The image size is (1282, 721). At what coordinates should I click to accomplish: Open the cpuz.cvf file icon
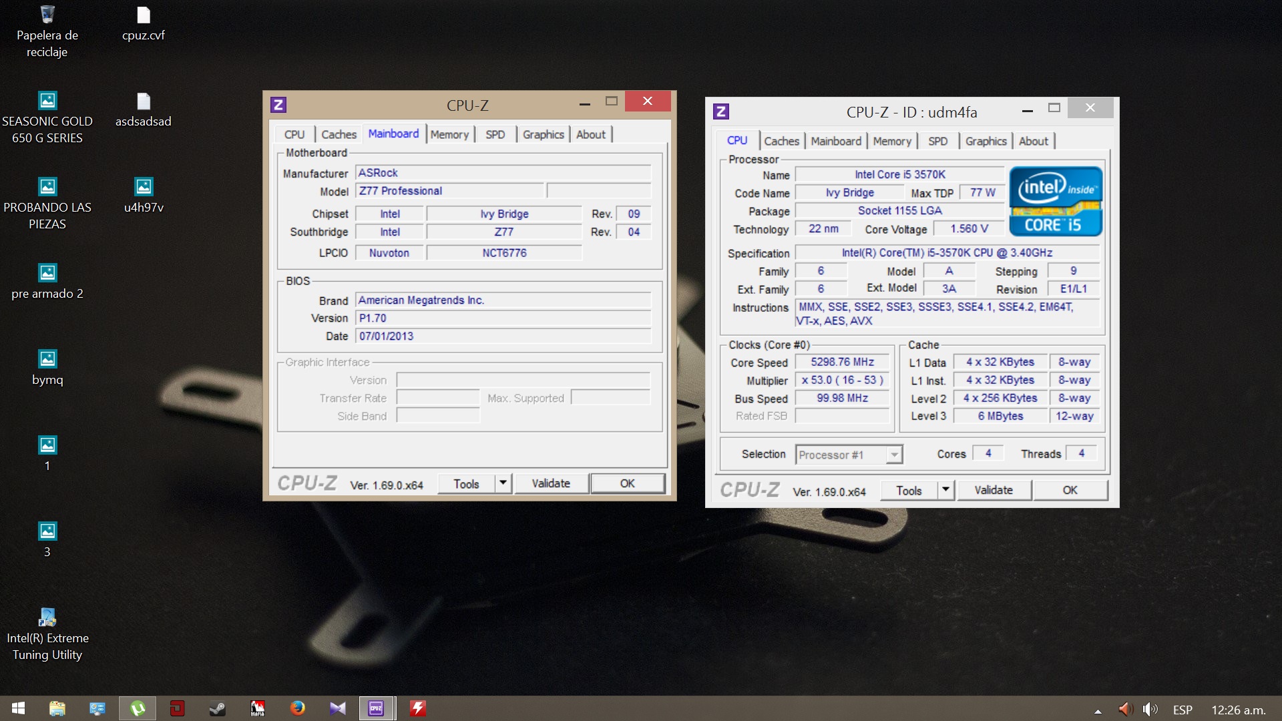click(x=143, y=24)
